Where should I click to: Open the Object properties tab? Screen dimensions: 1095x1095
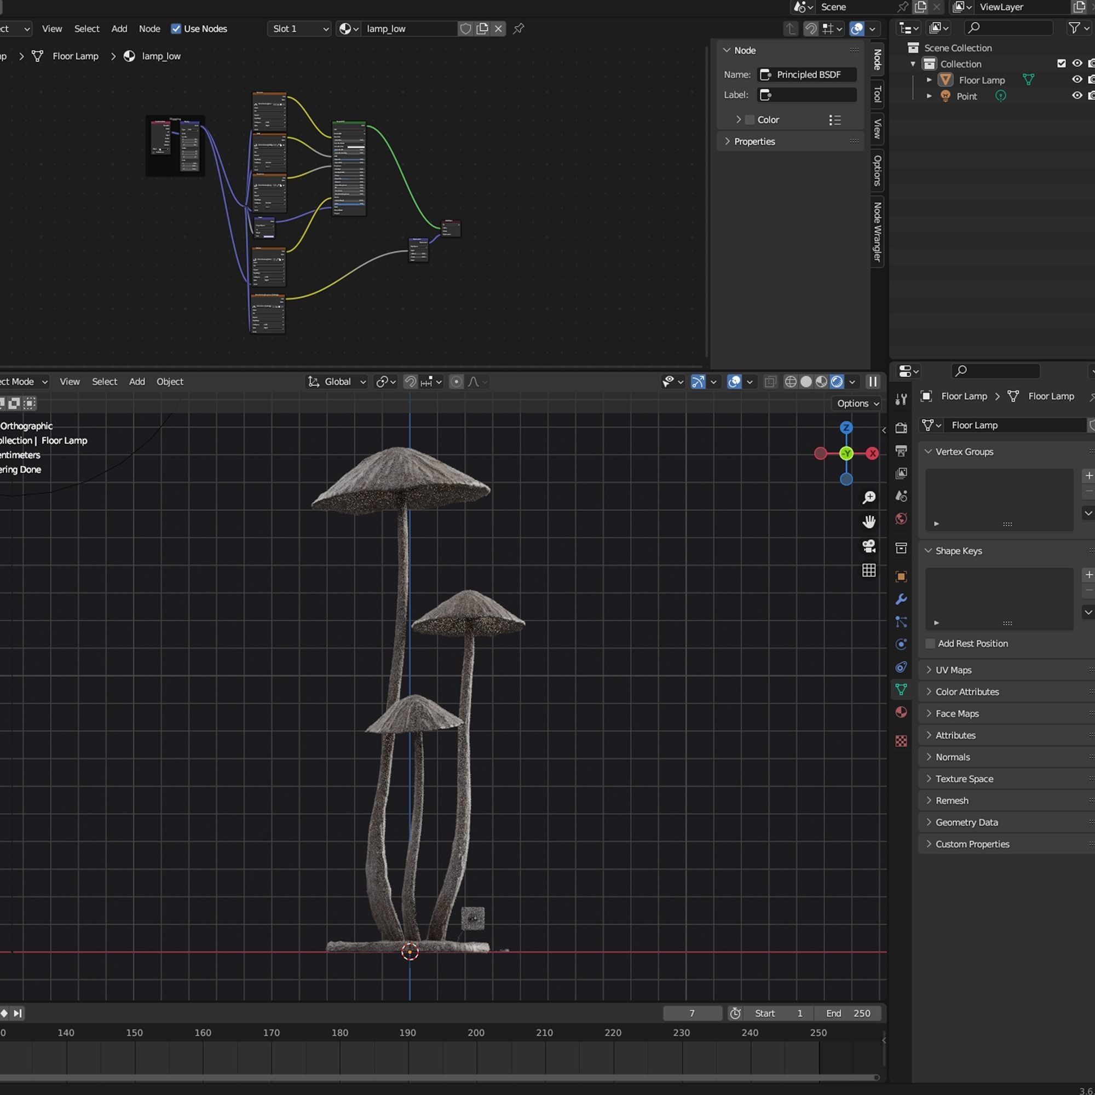click(x=901, y=577)
